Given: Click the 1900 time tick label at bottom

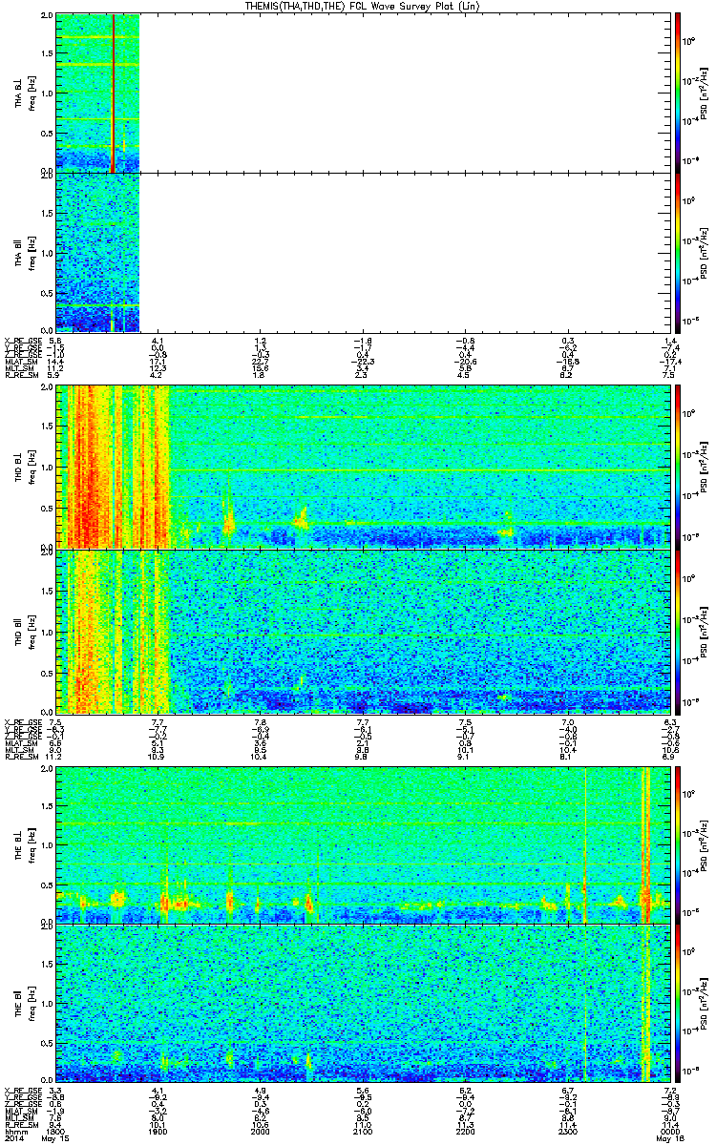Looking at the screenshot, I should (x=158, y=1131).
